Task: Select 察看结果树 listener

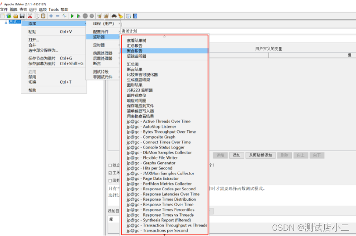Action: [x=165, y=40]
